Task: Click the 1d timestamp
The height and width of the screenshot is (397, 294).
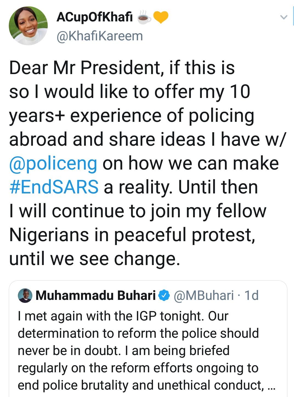Action: point(251,295)
